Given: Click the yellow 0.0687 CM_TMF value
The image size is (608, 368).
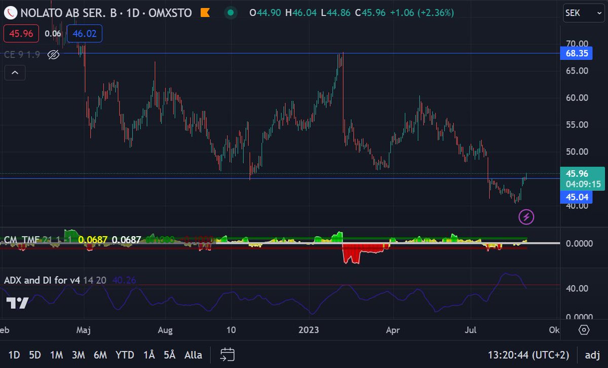Looking at the screenshot, I should click(x=93, y=239).
